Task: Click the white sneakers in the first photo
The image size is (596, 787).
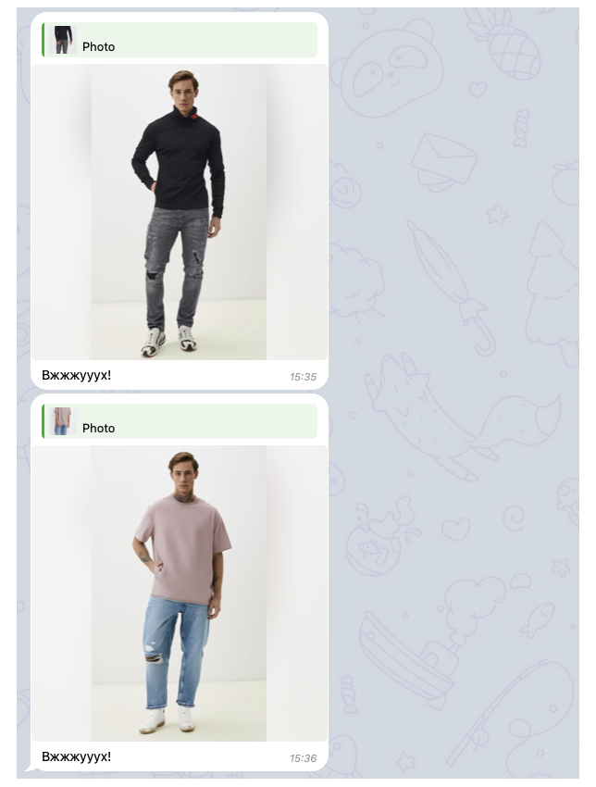Action: click(x=169, y=342)
